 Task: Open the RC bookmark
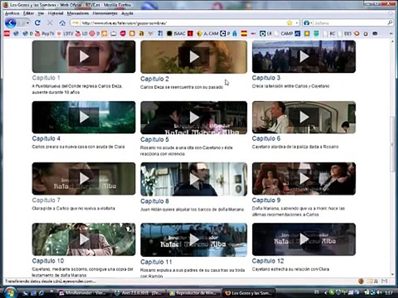[x=329, y=34]
